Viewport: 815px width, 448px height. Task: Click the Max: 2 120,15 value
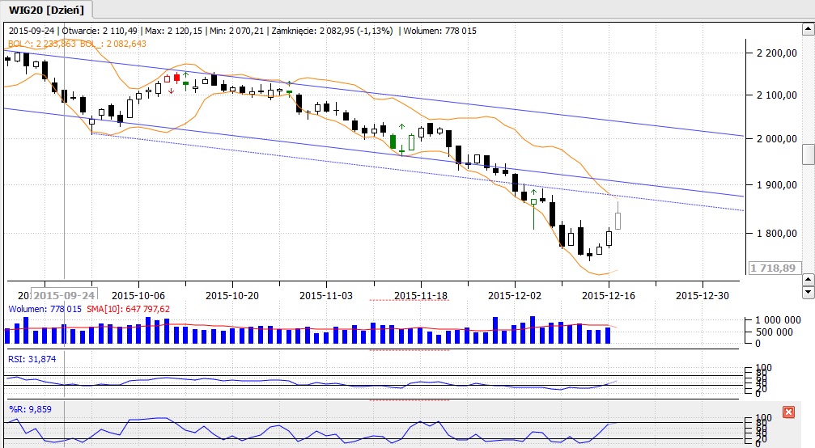click(174, 31)
